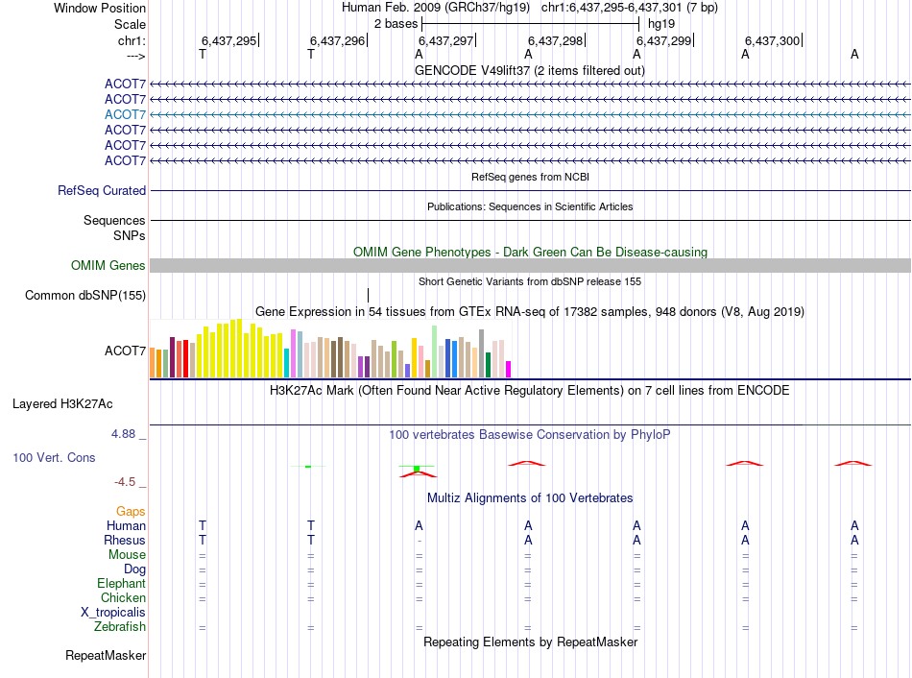This screenshot has width=912, height=678.
Task: Select the X_tropicalis species label
Action: coord(113,613)
